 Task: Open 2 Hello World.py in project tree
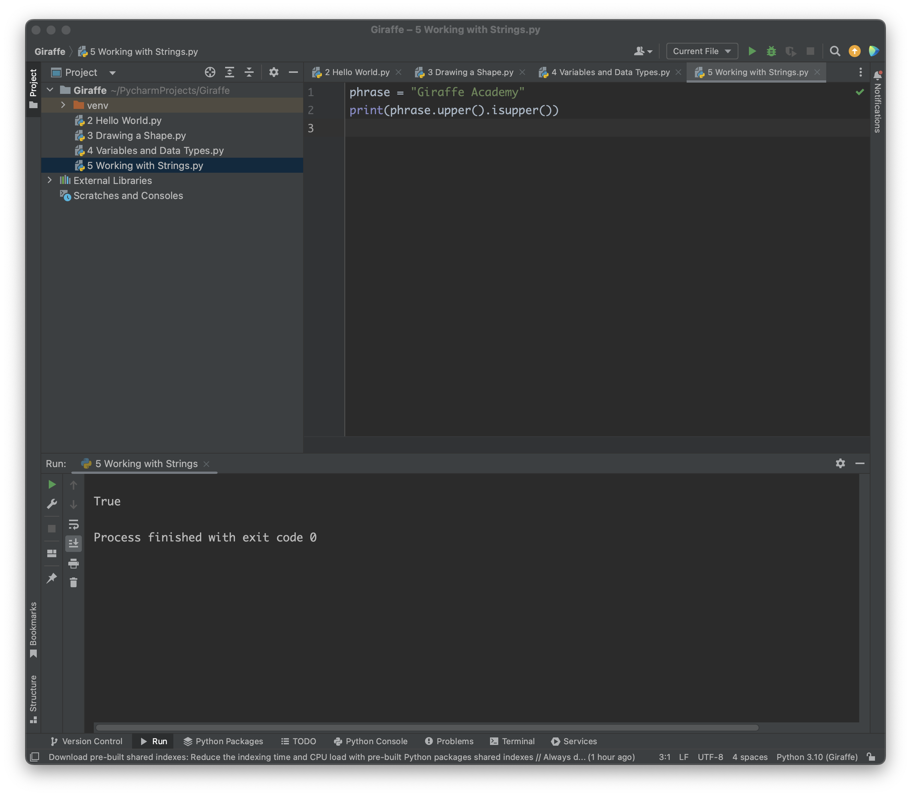point(124,121)
